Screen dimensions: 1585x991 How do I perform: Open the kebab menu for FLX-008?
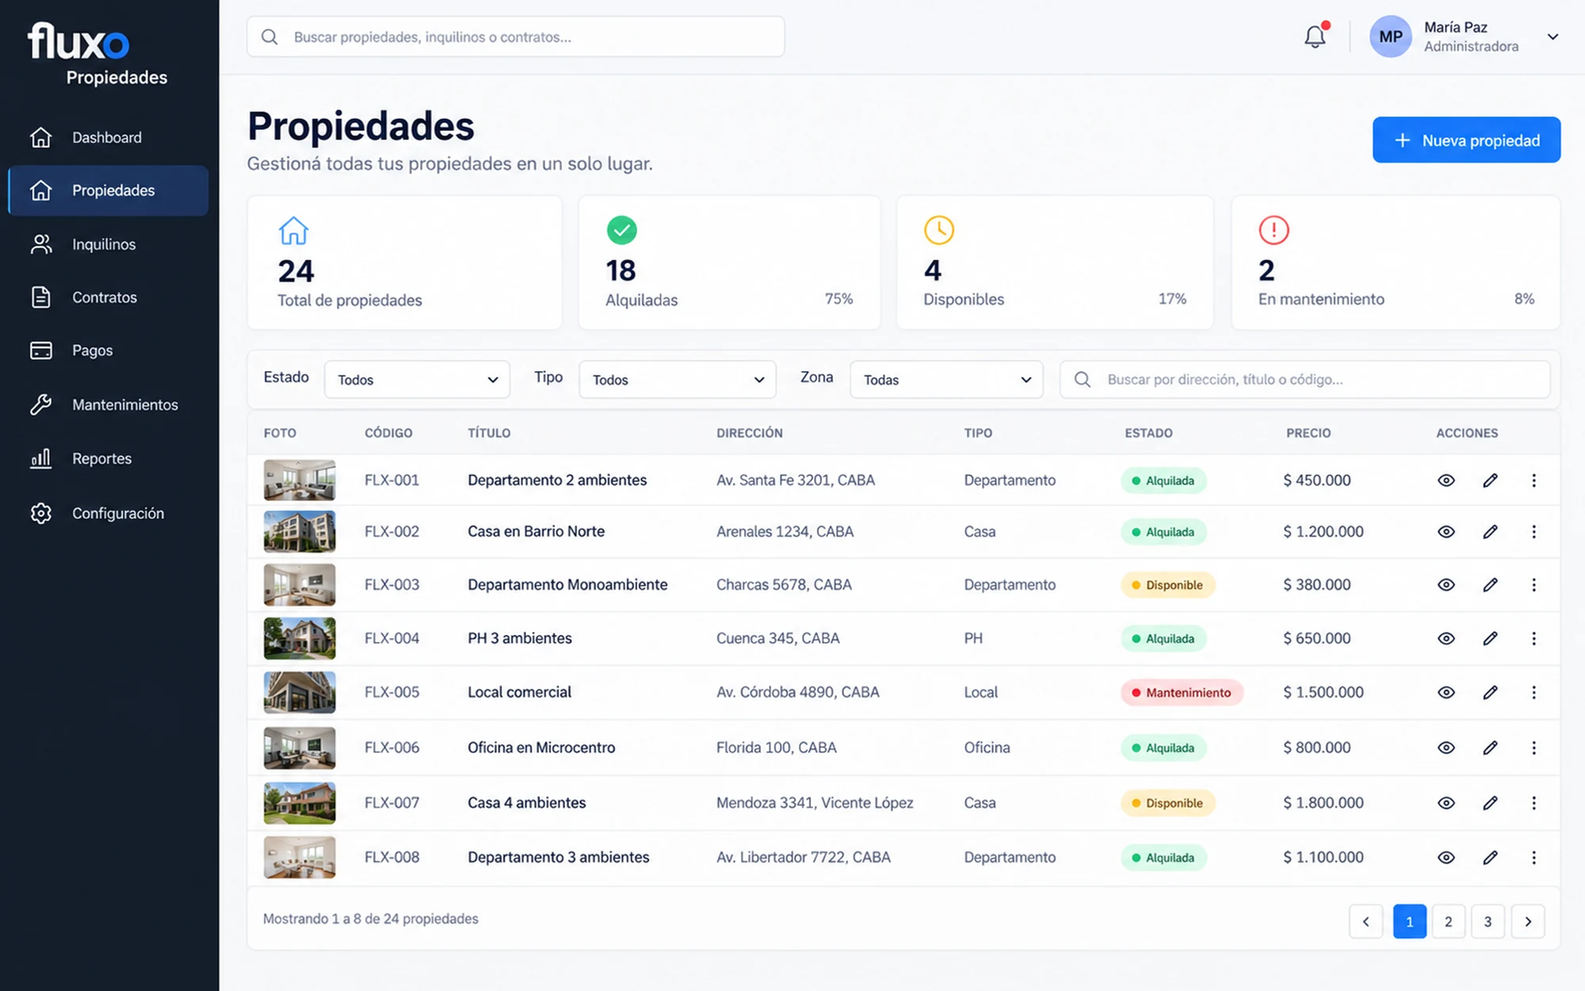1533,857
